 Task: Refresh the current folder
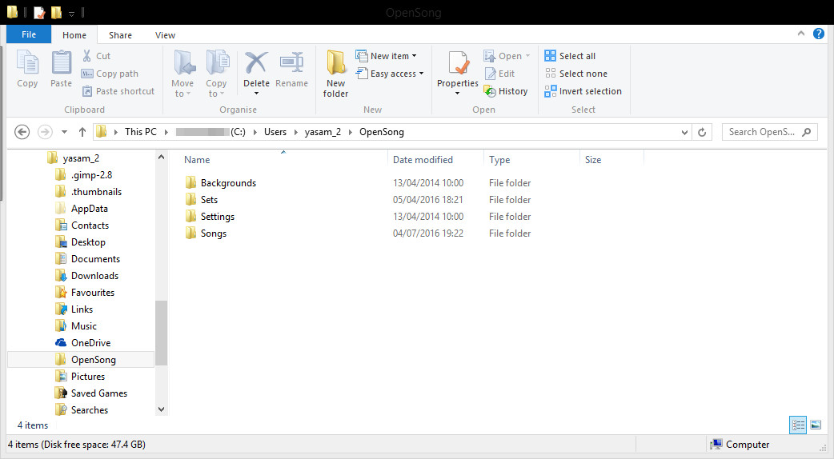(702, 132)
